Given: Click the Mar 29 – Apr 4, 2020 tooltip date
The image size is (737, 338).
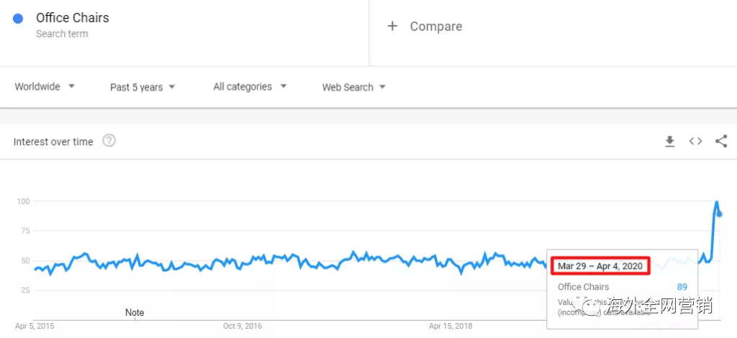Looking at the screenshot, I should pos(600,266).
